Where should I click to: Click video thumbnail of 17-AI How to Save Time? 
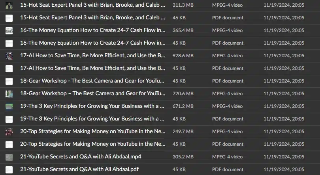[x=9, y=56]
